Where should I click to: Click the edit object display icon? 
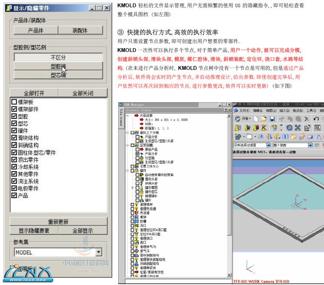pos(307,128)
